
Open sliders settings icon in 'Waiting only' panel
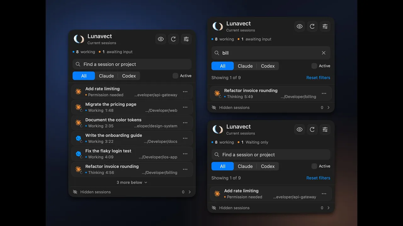(325, 129)
